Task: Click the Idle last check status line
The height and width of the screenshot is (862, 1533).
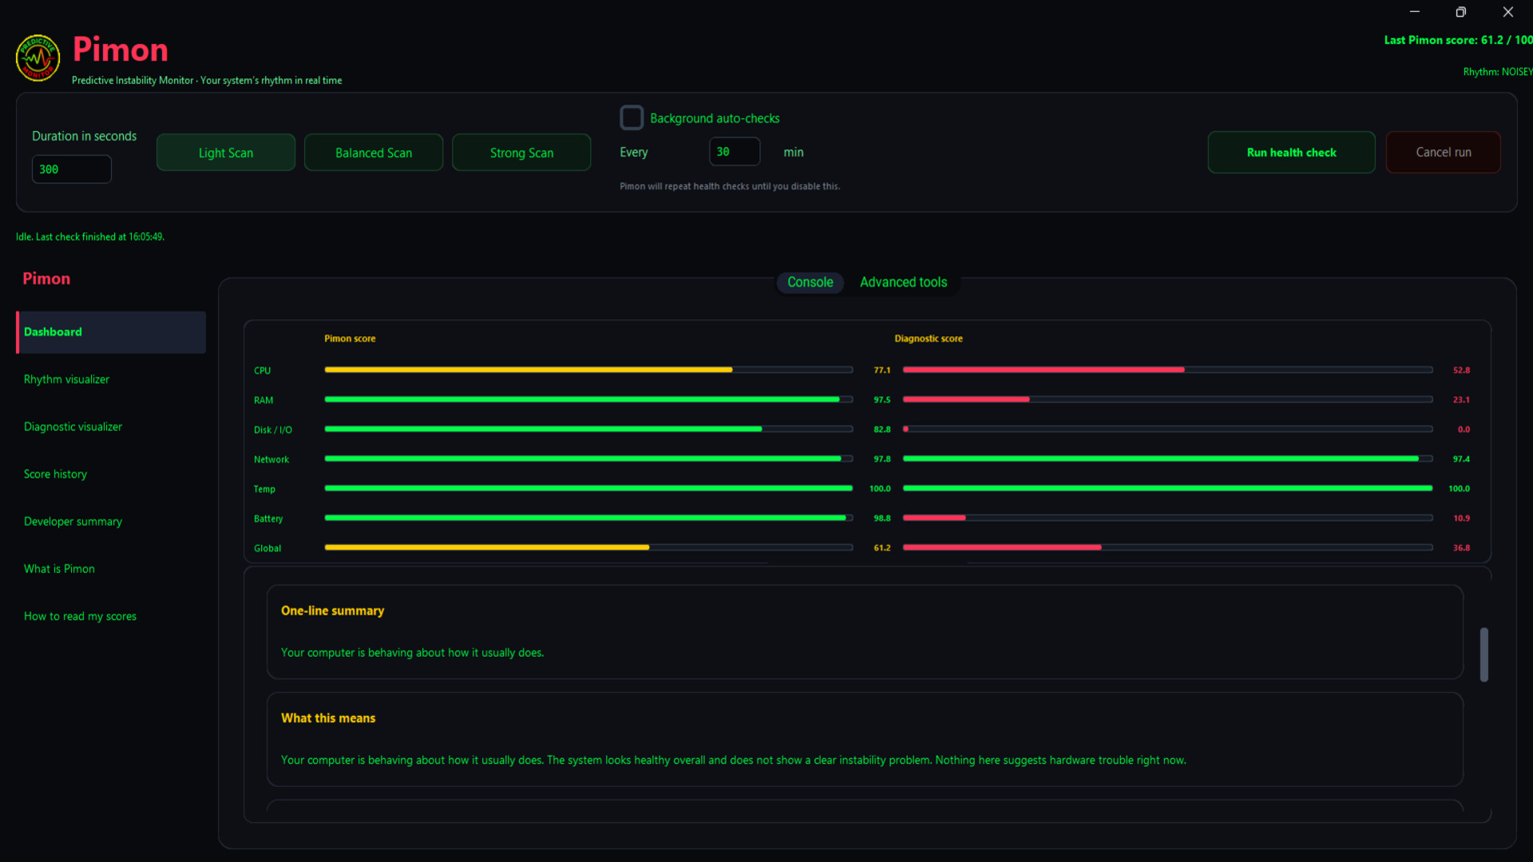Action: tap(90, 237)
